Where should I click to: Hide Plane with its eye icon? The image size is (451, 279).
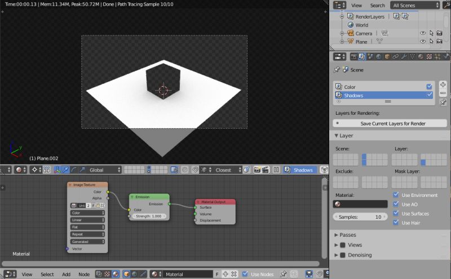(x=422, y=41)
